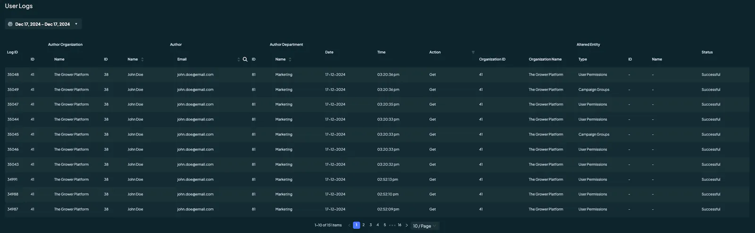This screenshot has width=755, height=233.
Task: Go to next page arrow
Action: click(x=407, y=225)
